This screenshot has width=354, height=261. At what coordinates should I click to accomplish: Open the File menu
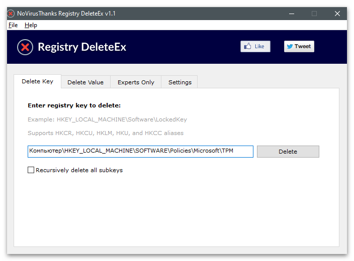pos(13,25)
